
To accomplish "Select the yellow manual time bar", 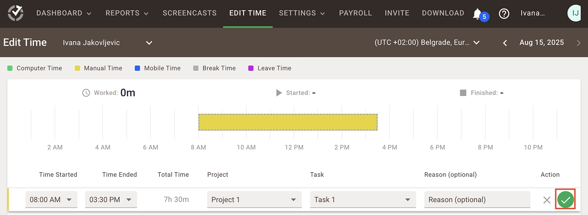I will [x=288, y=122].
